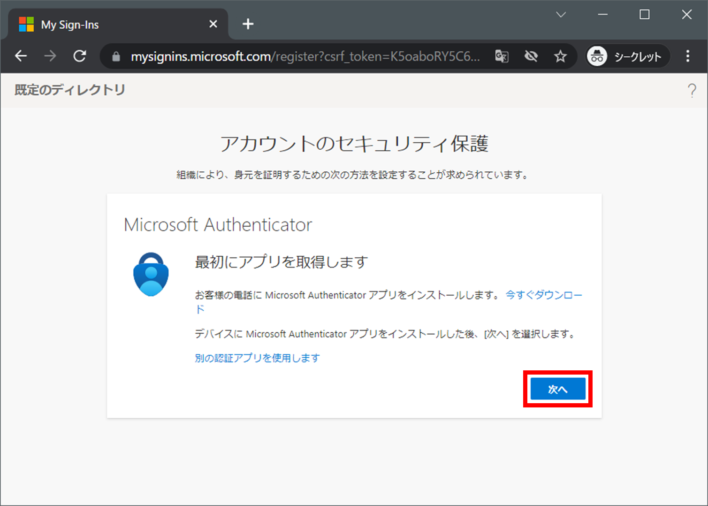
Task: Click the translate page icon
Action: click(502, 56)
